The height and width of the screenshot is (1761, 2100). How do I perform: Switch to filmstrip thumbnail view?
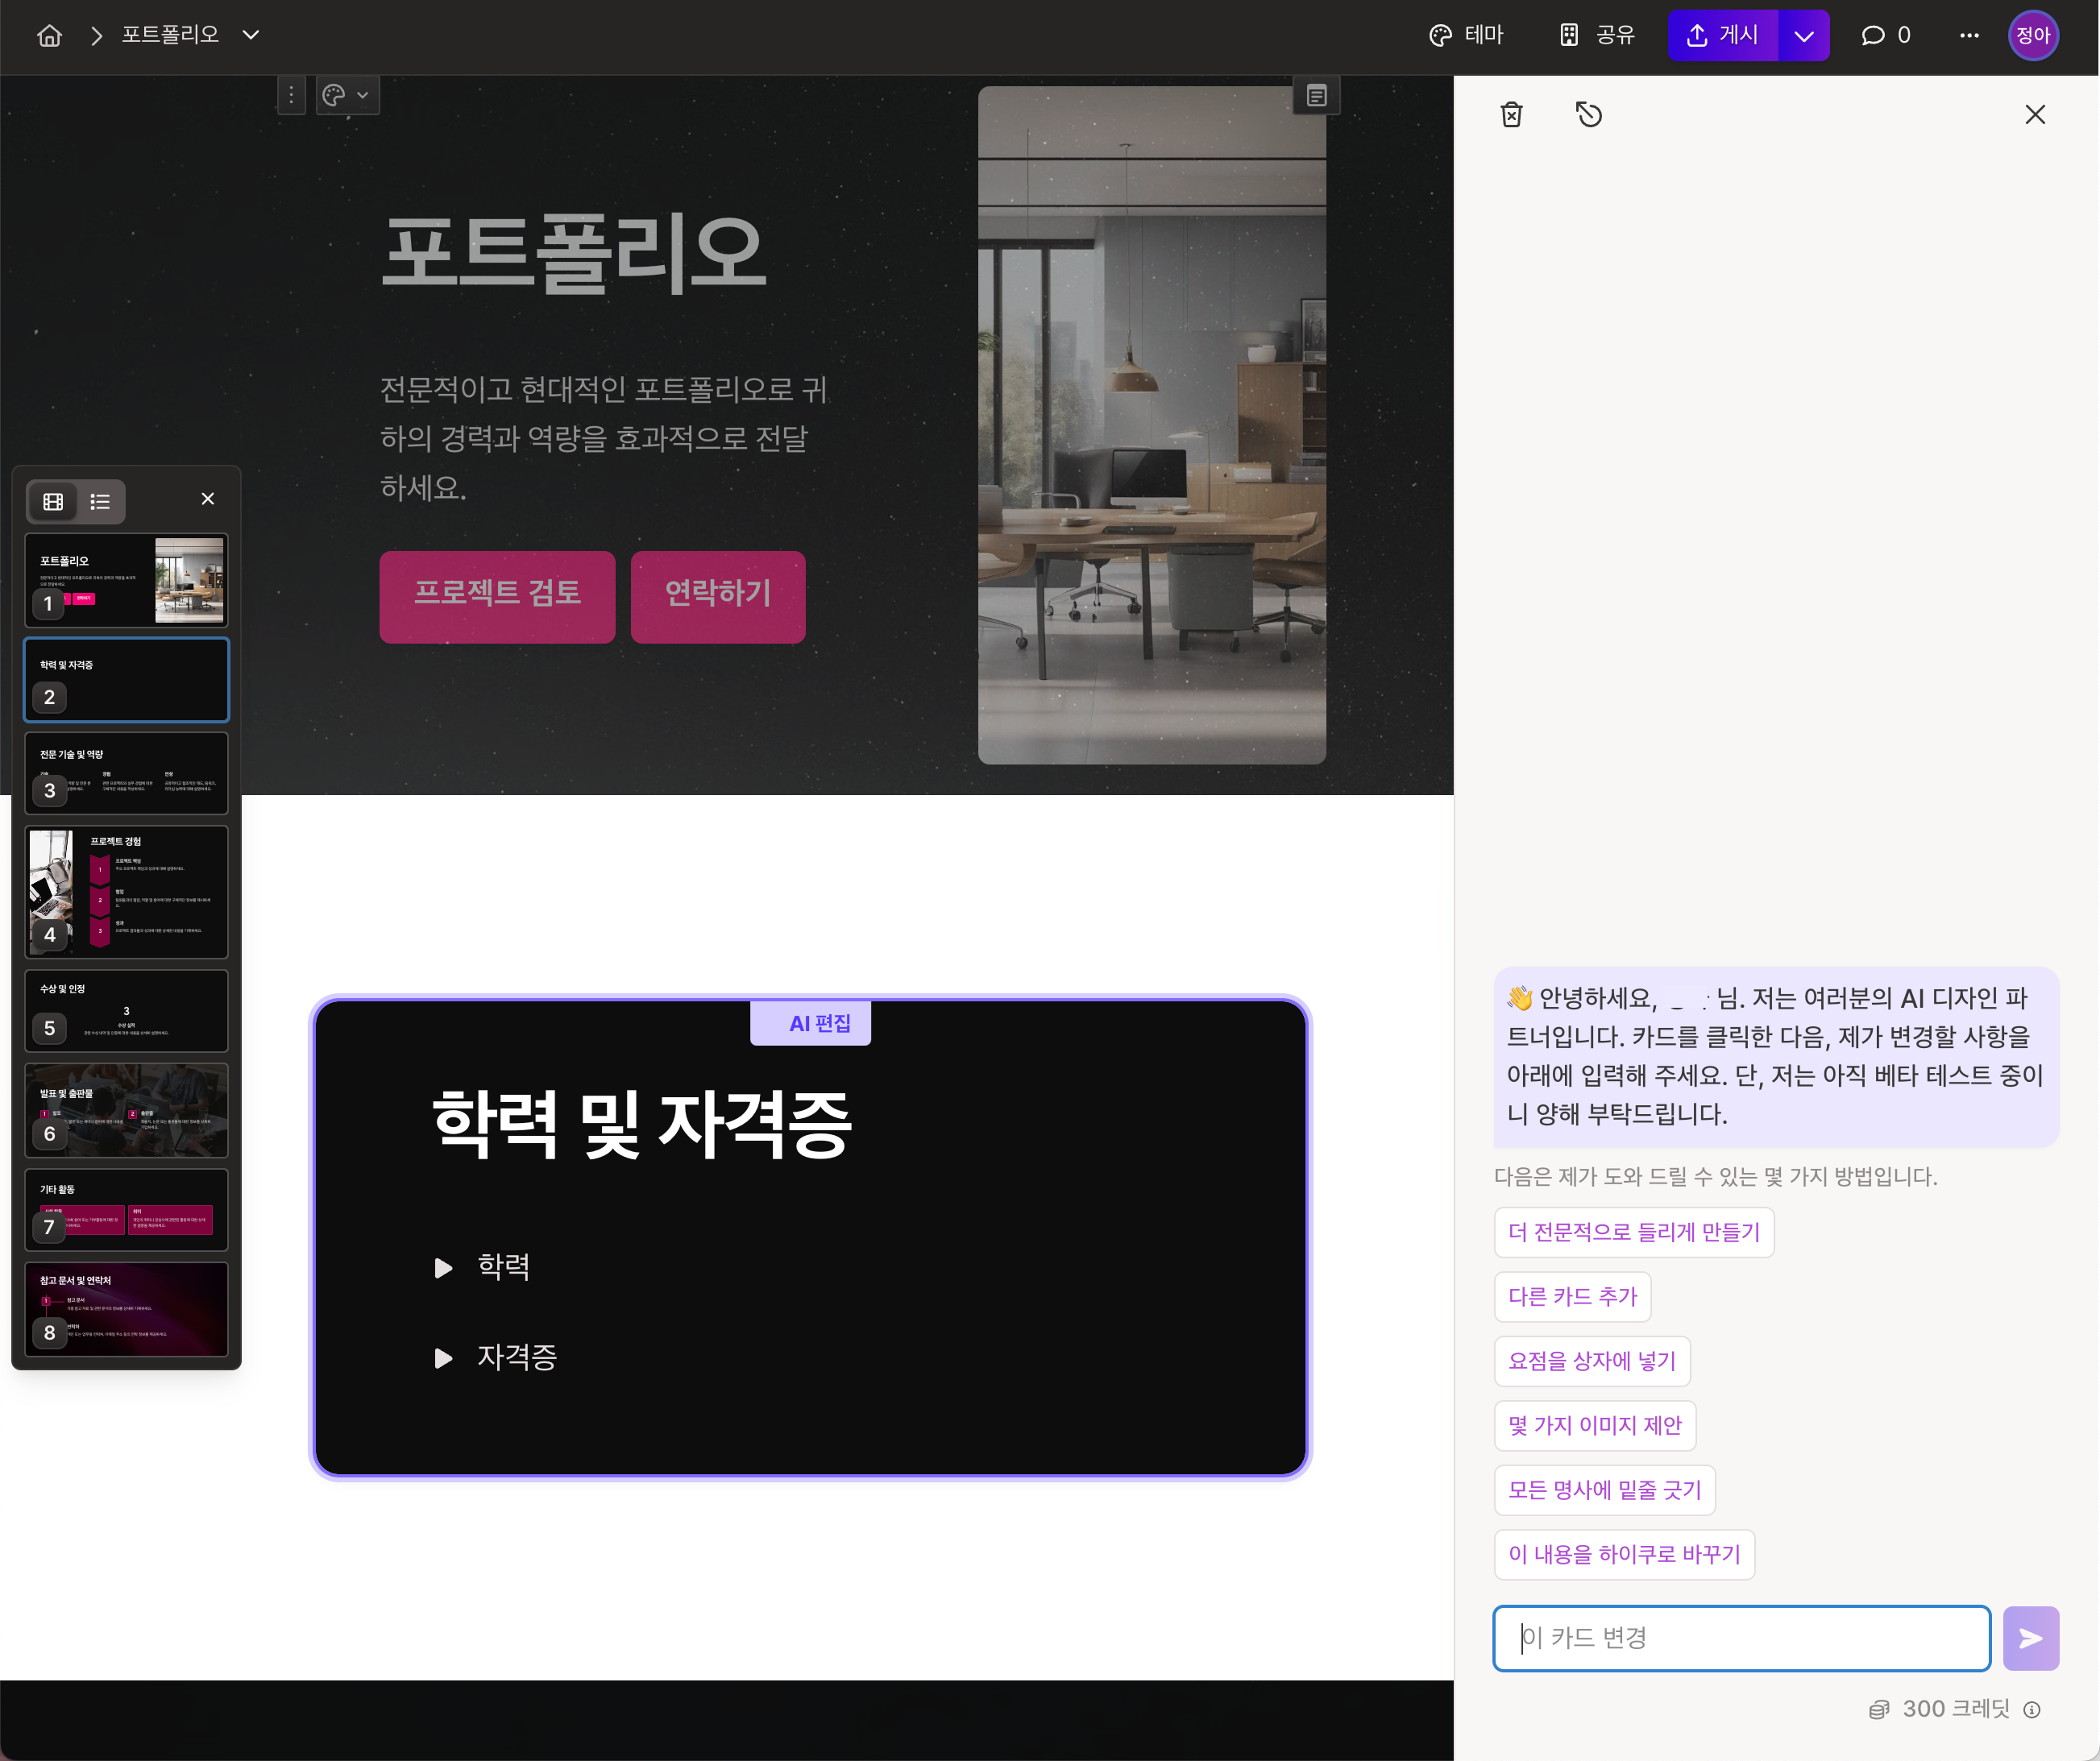[53, 502]
